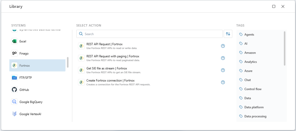296x131 pixels.
Task: Select the Control flow tag
Action: pos(253,89)
